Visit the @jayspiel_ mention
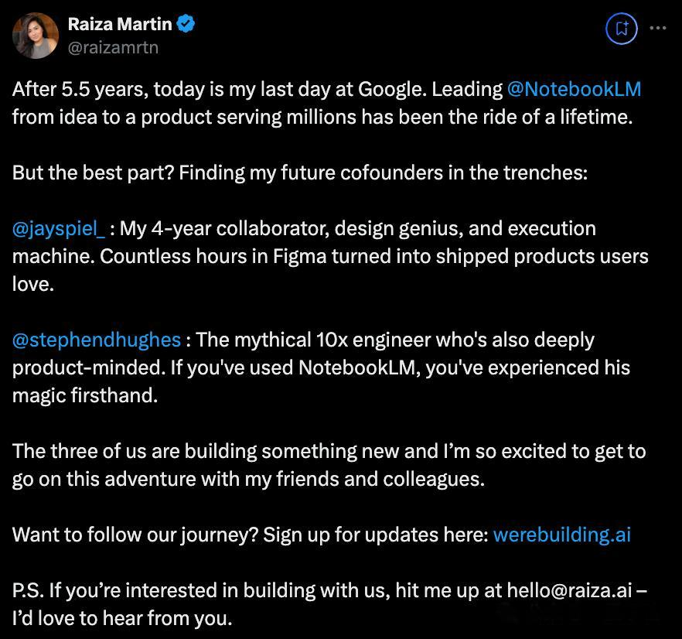The width and height of the screenshot is (682, 639). (x=59, y=229)
